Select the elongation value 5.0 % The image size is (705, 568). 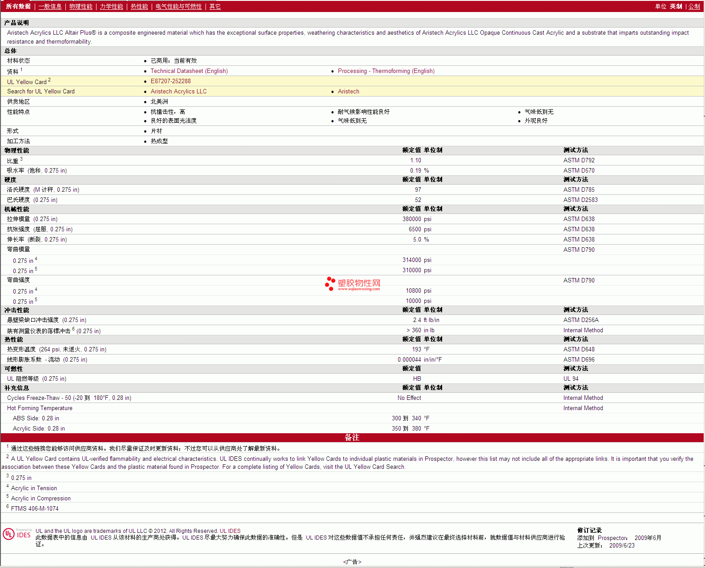click(421, 239)
